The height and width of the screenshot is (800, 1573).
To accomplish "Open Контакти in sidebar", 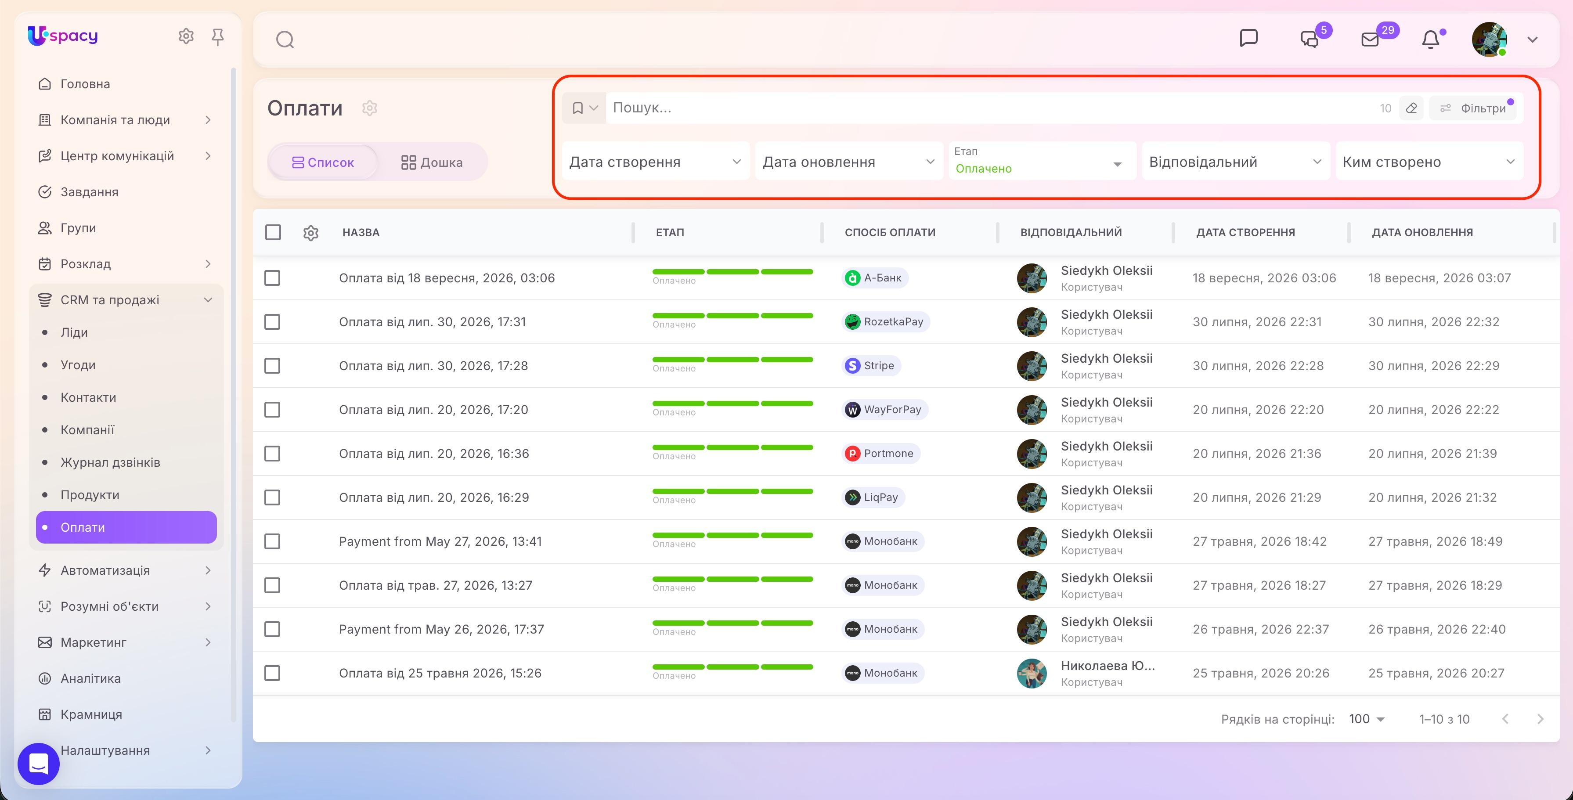I will (88, 397).
